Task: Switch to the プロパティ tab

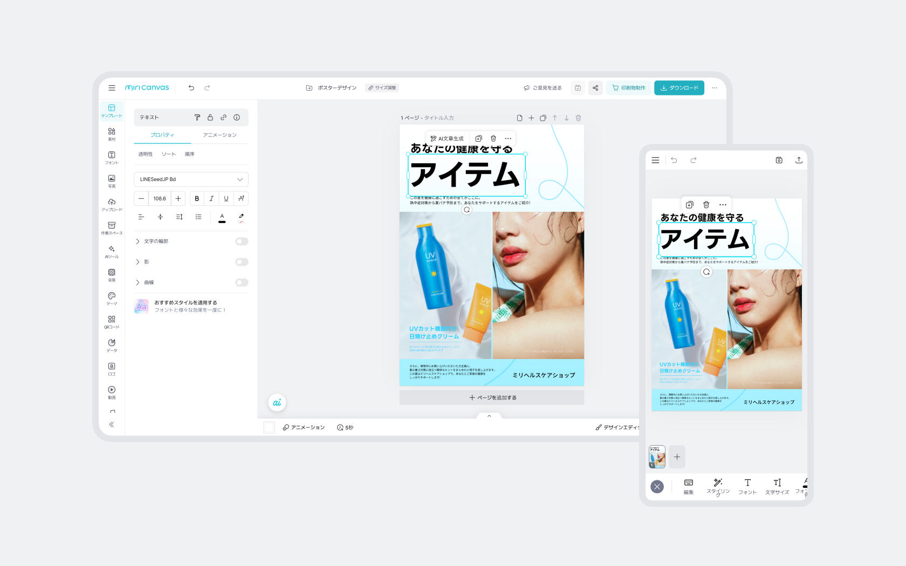Action: 162,135
